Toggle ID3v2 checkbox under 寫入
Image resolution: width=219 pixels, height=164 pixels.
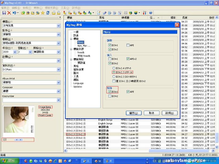[109, 63]
